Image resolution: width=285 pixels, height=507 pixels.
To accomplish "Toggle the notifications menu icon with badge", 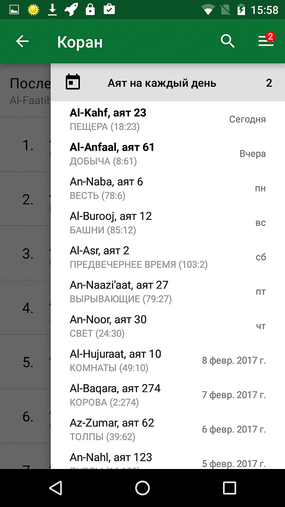I will tap(266, 40).
